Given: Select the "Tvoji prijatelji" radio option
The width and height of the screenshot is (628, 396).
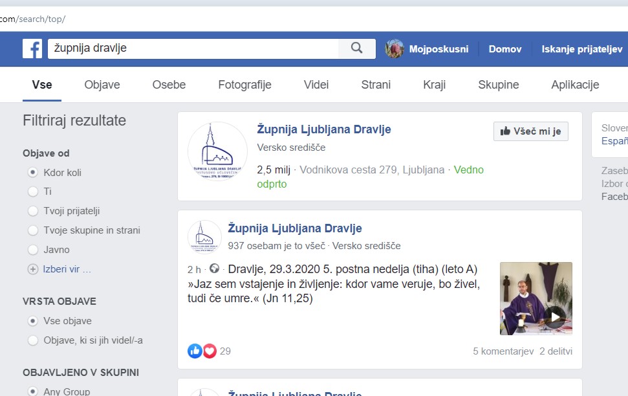Looking at the screenshot, I should (x=33, y=211).
